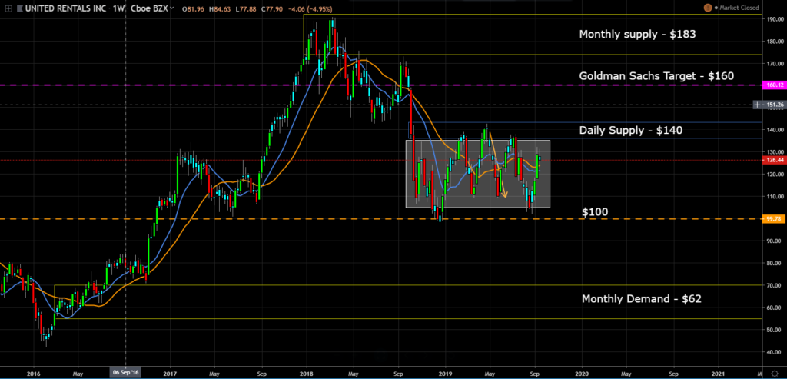Viewport: 787px width, 379px height.
Task: Click the flag icon before United Rentals
Action: tap(19, 8)
